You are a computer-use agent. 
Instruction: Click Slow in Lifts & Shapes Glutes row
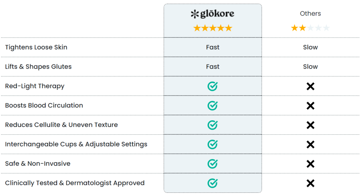click(x=310, y=67)
